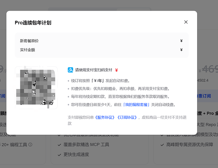Viewport: 218px width, 168px height.
Task: Open the 我的编程套餐 link
Action: pos(136,104)
